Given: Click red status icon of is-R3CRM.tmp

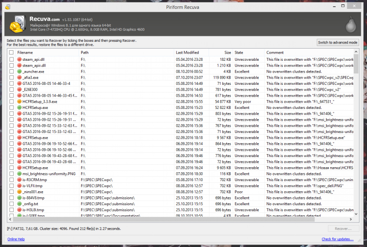Looking at the screenshot, I should coord(19,180).
